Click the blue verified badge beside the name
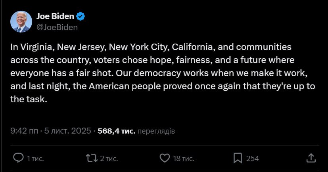The width and height of the screenshot is (328, 172). 81,16
